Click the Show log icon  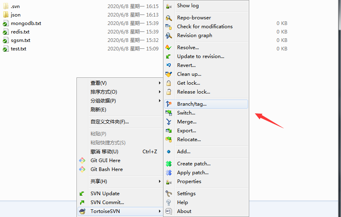[x=169, y=6]
